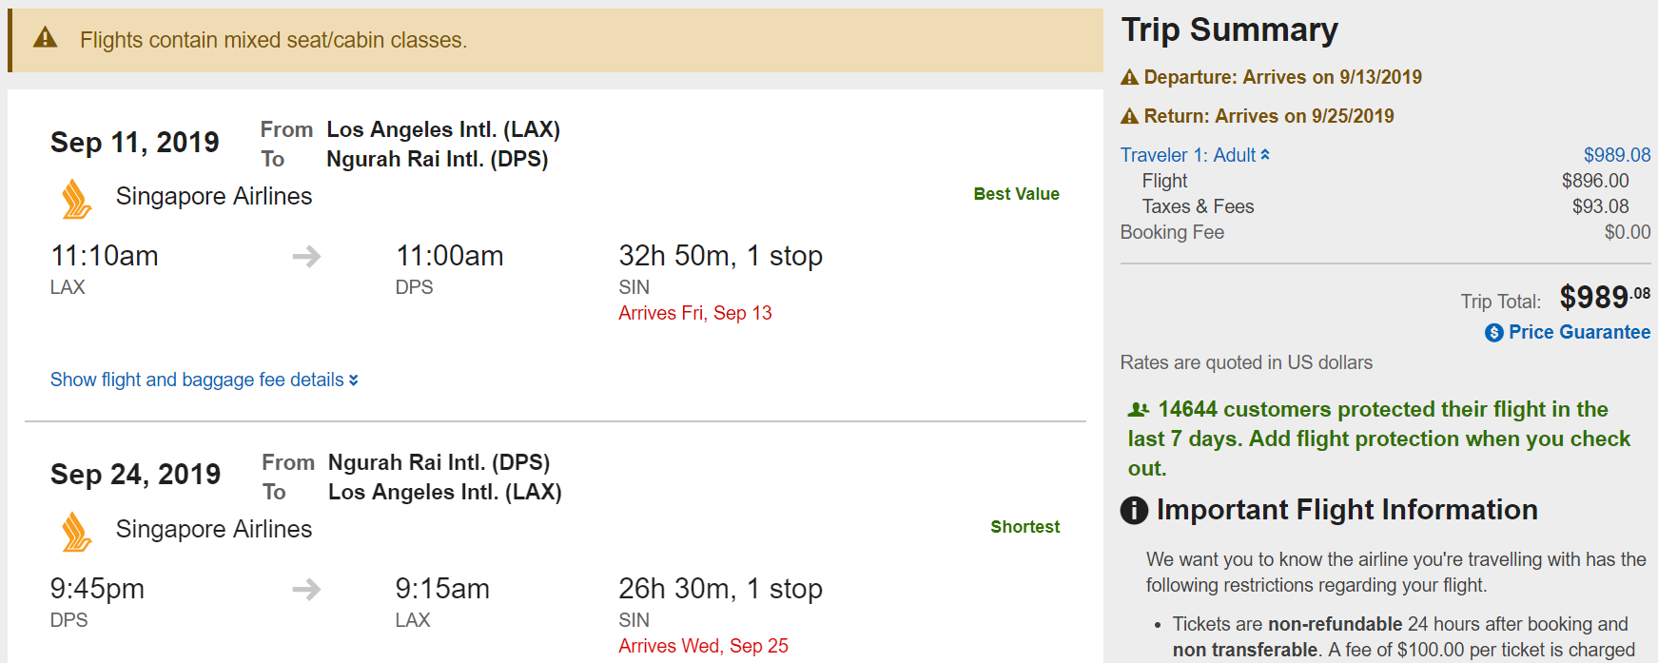
Task: Click the Return arrival warning icon
Action: click(1129, 116)
